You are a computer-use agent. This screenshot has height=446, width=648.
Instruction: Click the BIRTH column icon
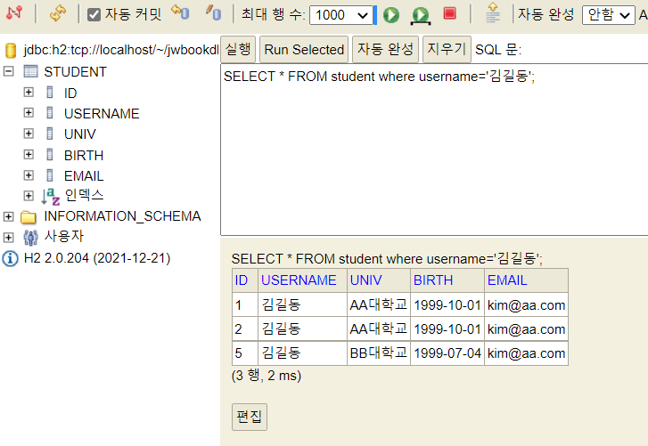(50, 154)
